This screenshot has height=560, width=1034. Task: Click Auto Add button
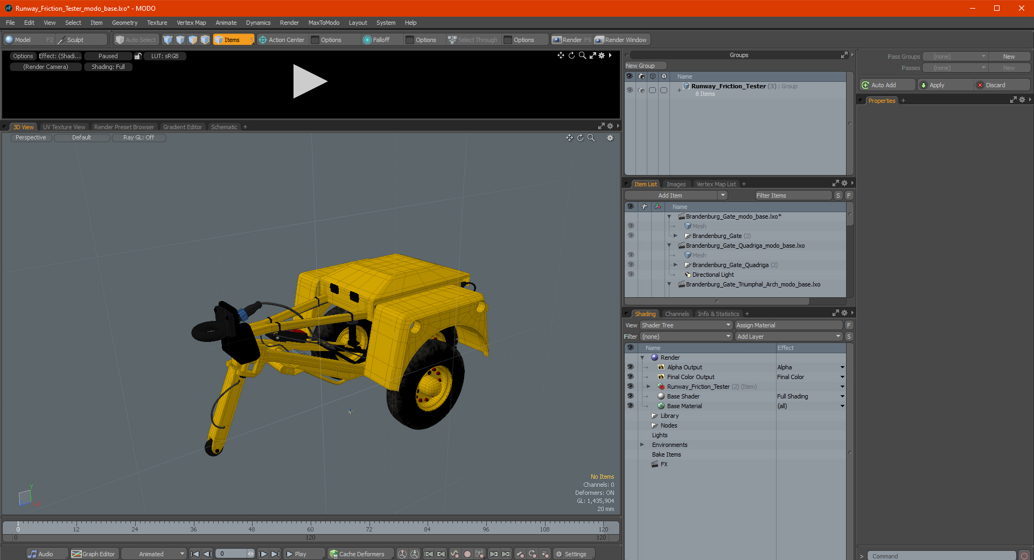(x=888, y=85)
